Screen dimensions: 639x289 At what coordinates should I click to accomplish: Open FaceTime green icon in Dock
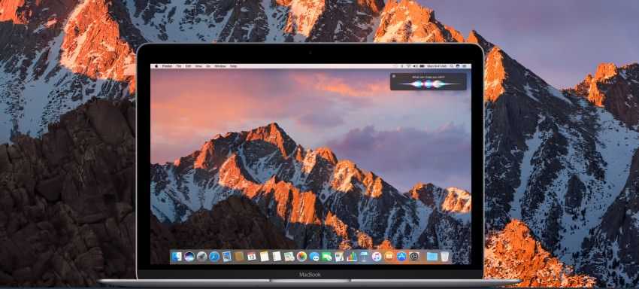(327, 256)
